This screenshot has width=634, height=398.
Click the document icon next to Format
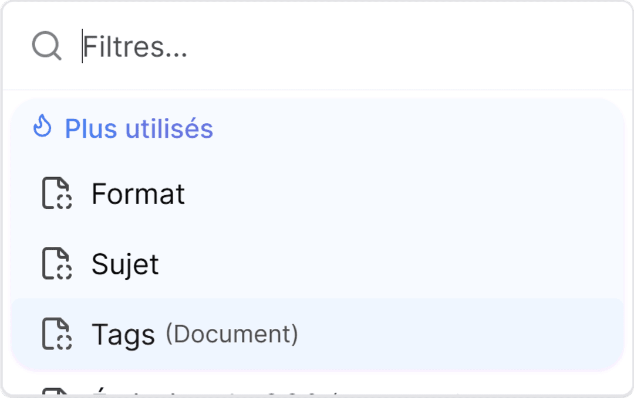(x=56, y=194)
